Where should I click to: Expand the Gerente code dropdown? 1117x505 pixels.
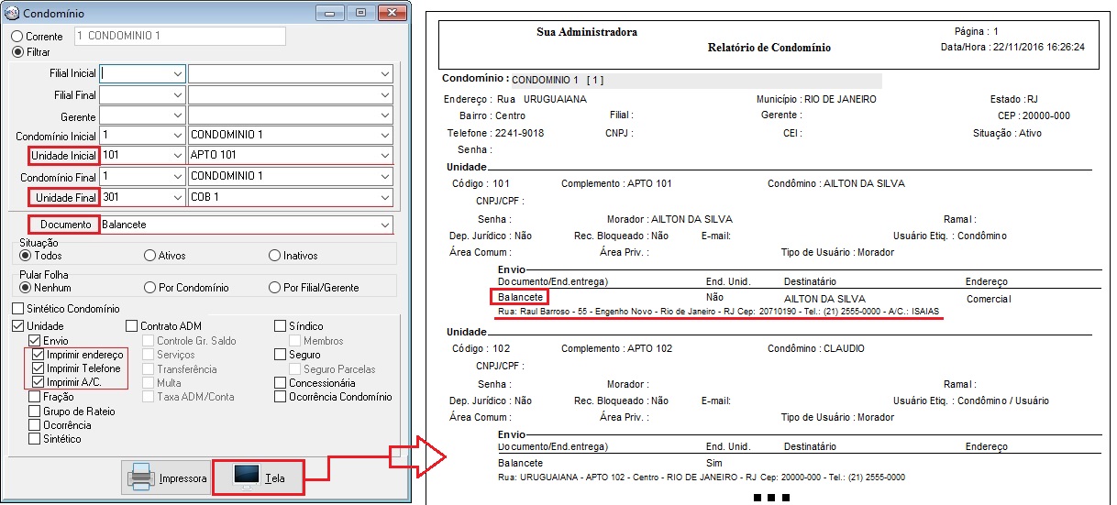point(177,117)
